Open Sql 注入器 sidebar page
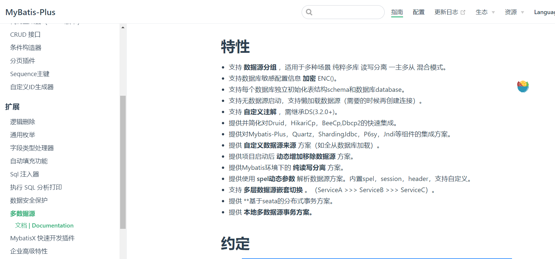This screenshot has height=259, width=555. [x=25, y=174]
